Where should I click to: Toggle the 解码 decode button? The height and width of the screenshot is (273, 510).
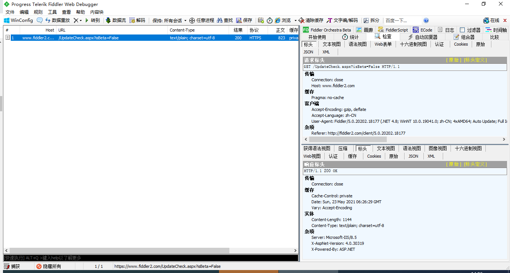(x=137, y=20)
